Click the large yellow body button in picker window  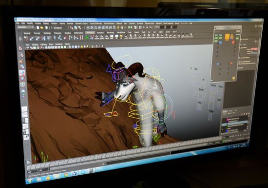[x=227, y=37]
